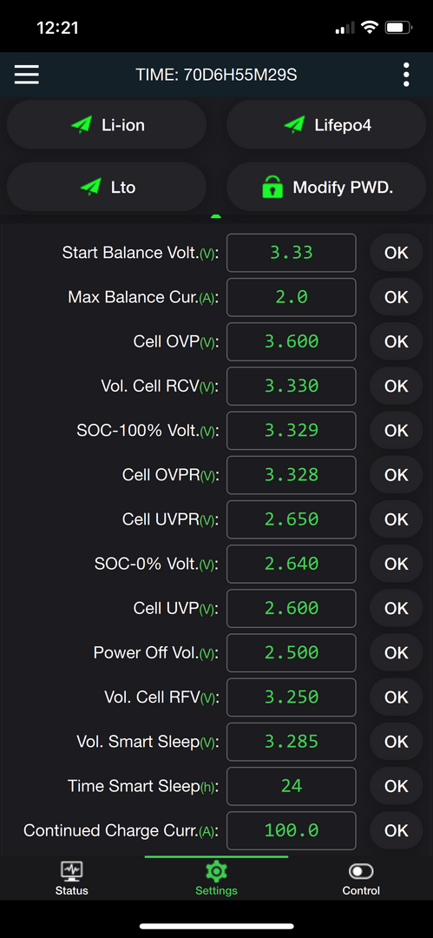The image size is (433, 938).
Task: Confirm Start Balance Volt. with OK
Action: point(396,253)
